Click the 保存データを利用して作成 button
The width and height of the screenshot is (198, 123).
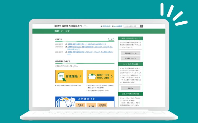(101, 77)
